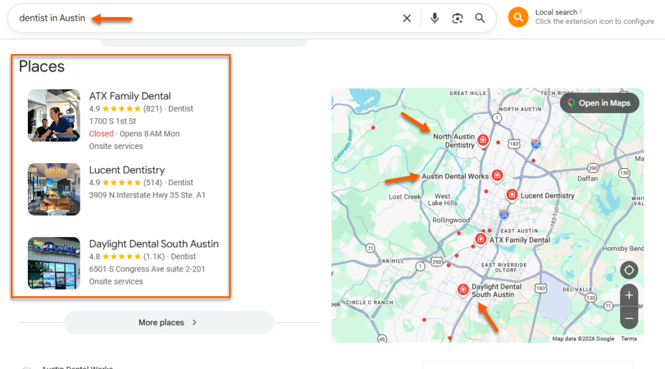
Task: Click the 'West Lake Hills' map label
Action: (x=442, y=200)
